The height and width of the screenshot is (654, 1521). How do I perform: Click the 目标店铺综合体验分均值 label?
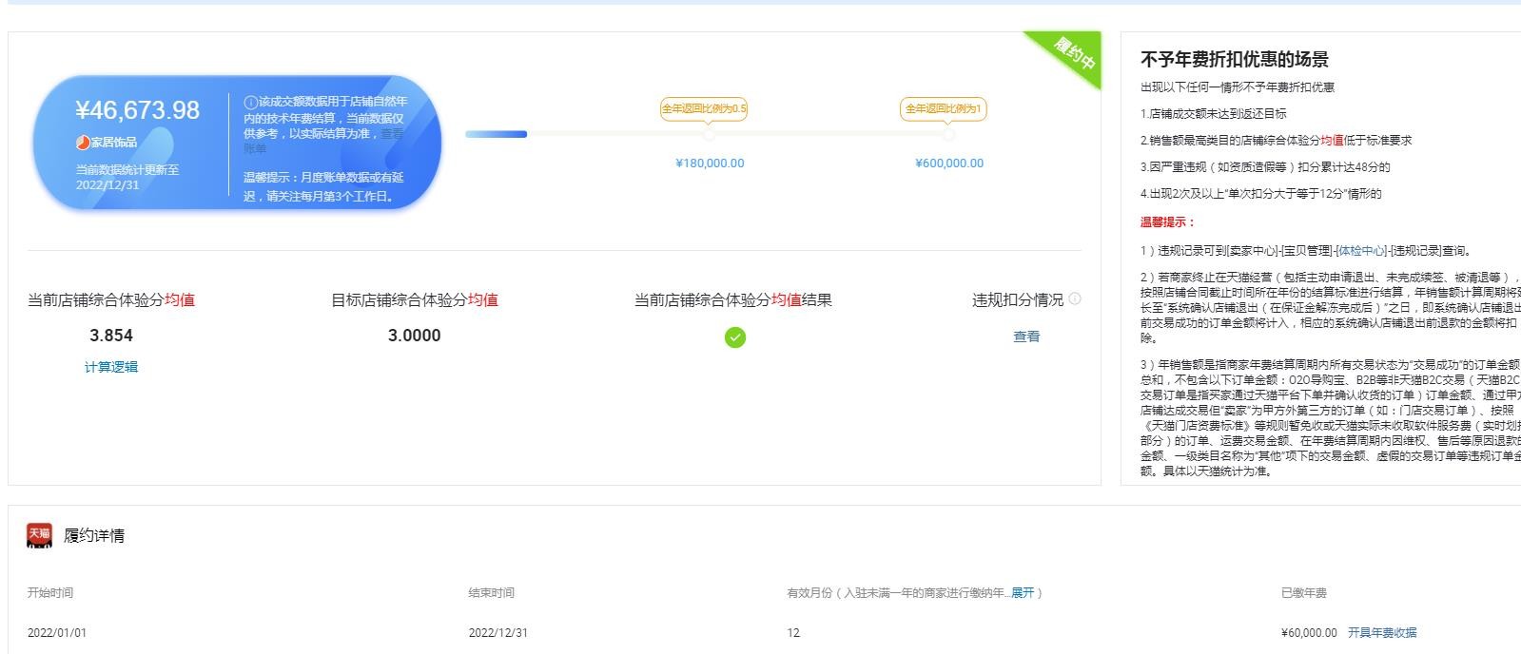415,299
